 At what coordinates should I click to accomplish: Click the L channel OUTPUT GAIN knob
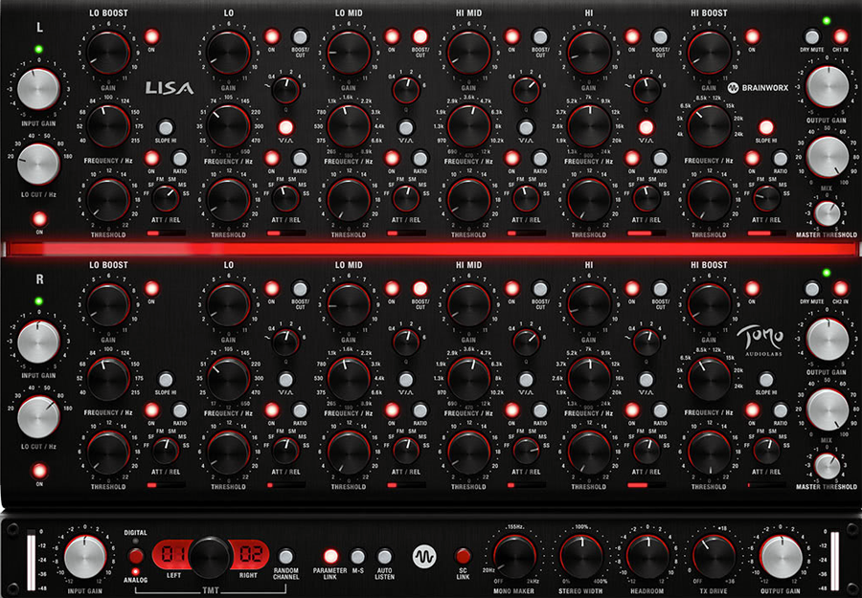pos(827,87)
